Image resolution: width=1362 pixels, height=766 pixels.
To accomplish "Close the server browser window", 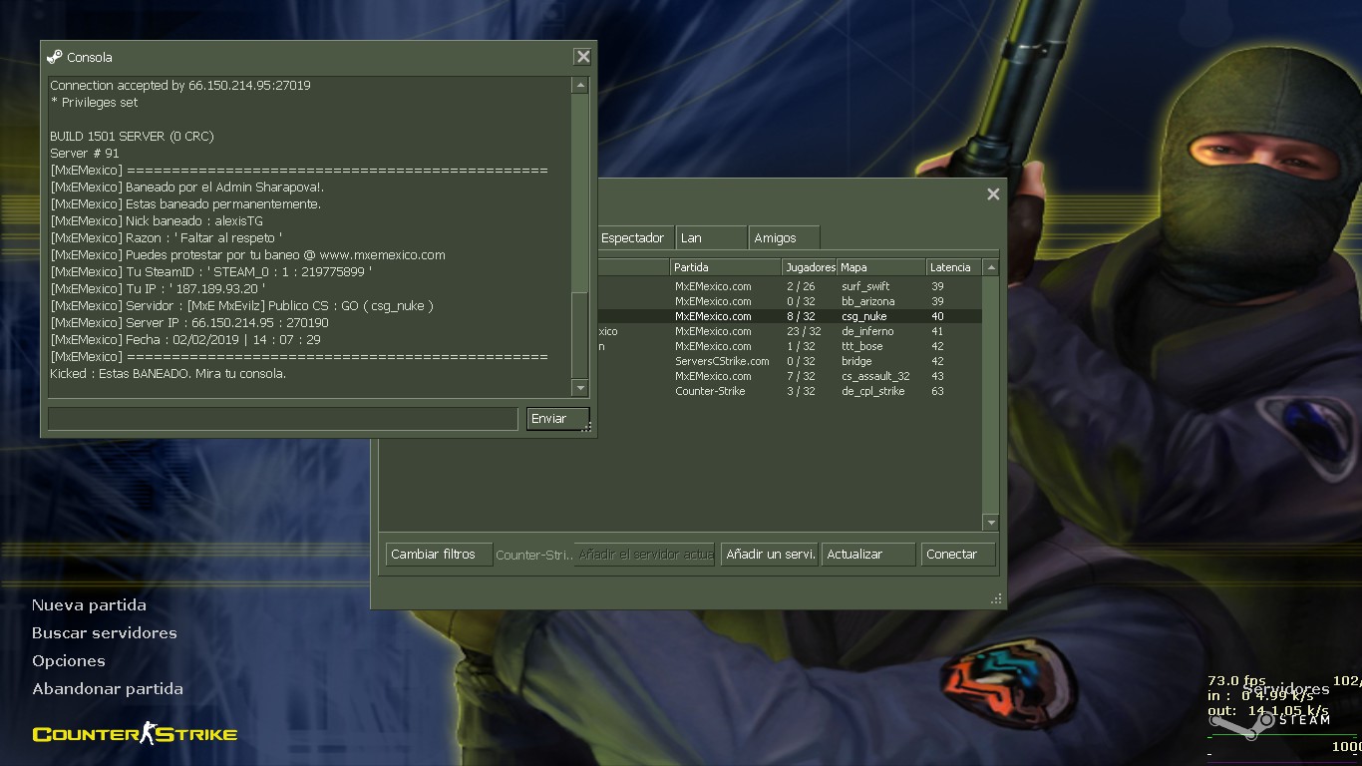I will point(993,194).
